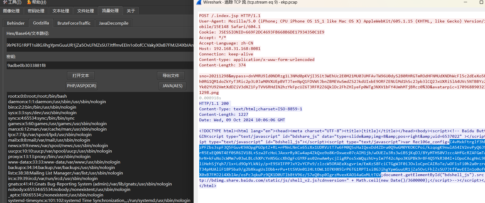Screen dimensions: 485x203
Task: Open the JavaDecompile sub-tab
Action: coord(114,23)
